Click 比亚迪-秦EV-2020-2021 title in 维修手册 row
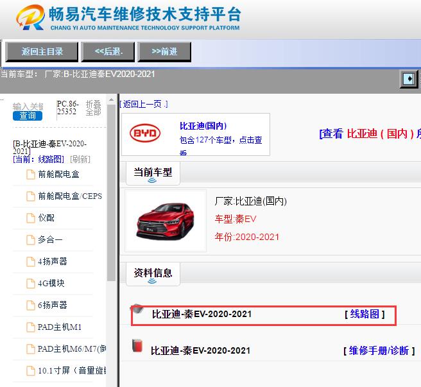The width and height of the screenshot is (421, 387). tap(200, 351)
